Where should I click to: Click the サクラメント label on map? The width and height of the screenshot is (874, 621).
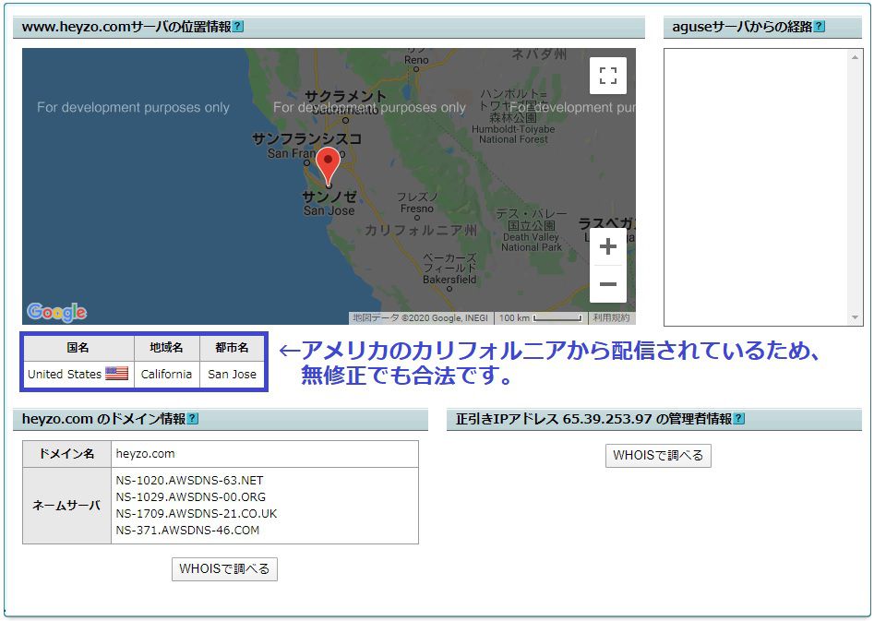click(345, 96)
